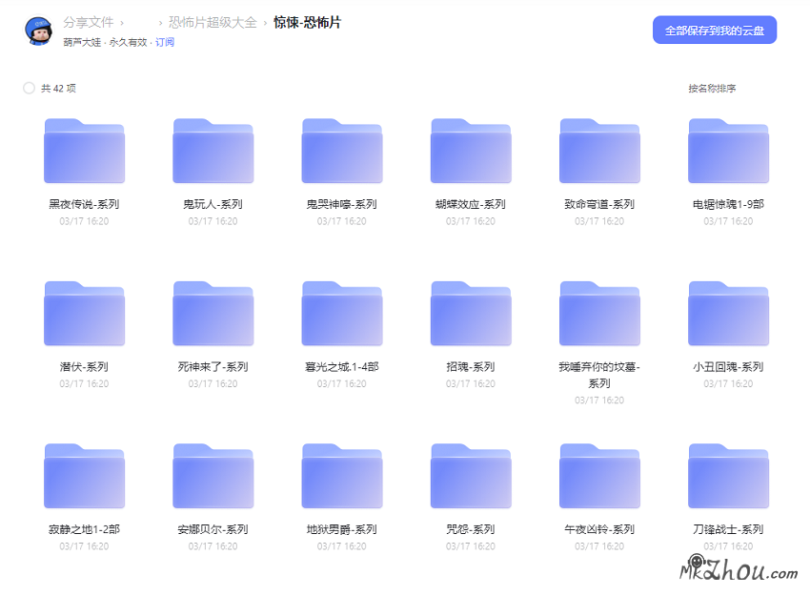The width and height of the screenshot is (810, 596).
Task: Click the 我唾弃你的坟墓-系列 folder name
Action: tap(599, 375)
